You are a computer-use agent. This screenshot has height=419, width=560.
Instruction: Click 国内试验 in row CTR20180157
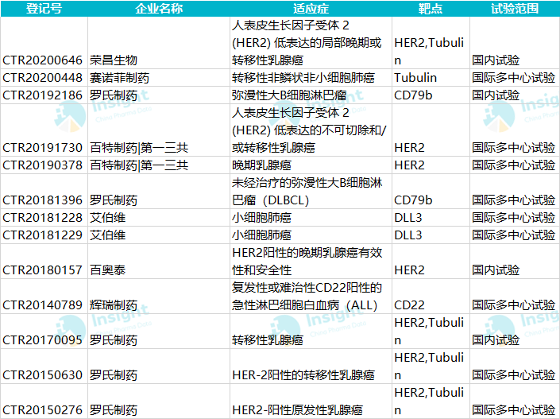pyautogui.click(x=496, y=270)
